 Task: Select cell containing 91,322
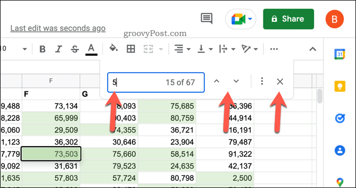point(225,154)
